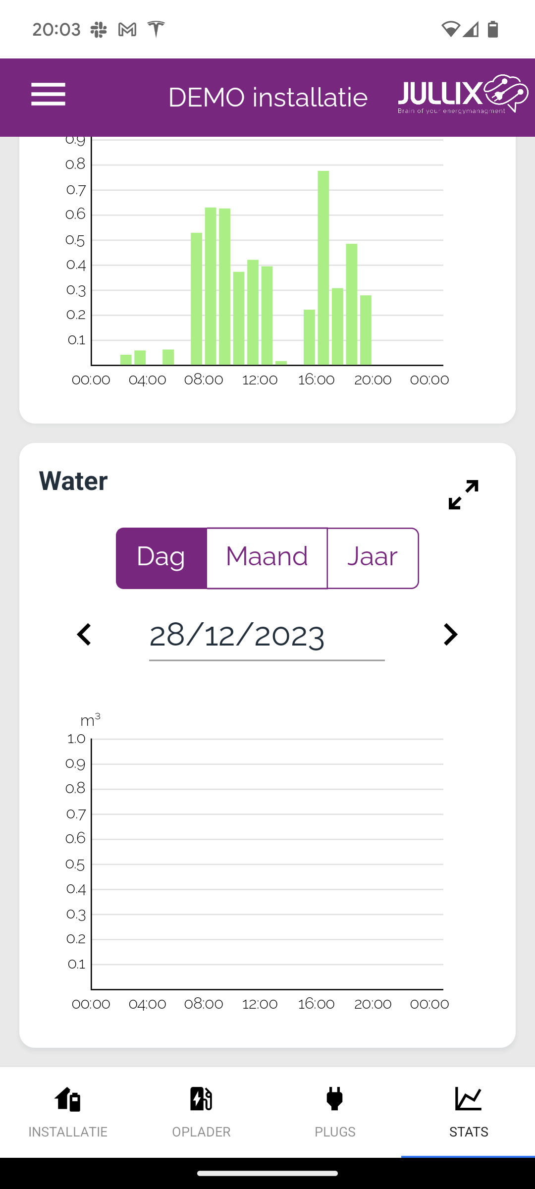Screen dimensions: 535x1189
Task: Tap the Gmail notification icon
Action: pyautogui.click(x=127, y=30)
